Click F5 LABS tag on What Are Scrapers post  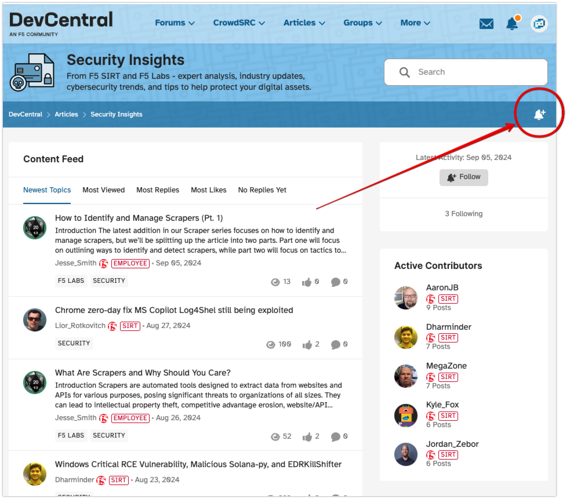[71, 435]
